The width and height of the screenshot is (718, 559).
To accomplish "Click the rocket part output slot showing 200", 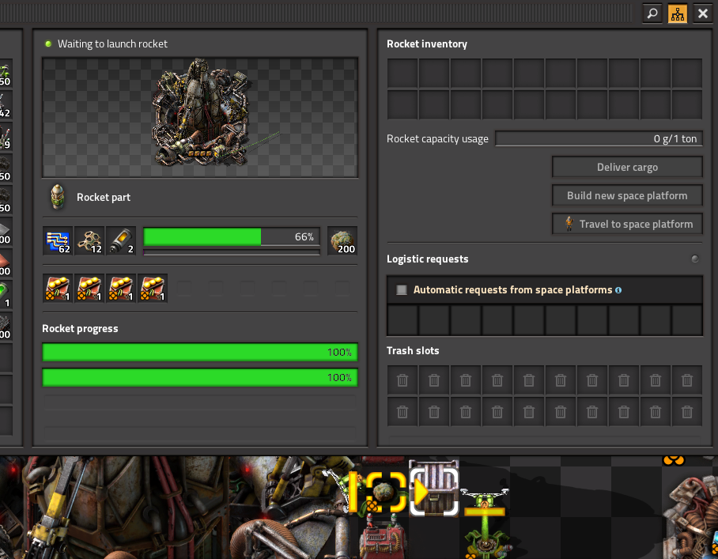I will point(342,241).
